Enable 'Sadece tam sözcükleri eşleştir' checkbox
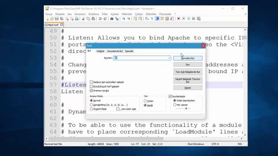Image resolution: width=278 pixels, height=156 pixels. [x=91, y=82]
